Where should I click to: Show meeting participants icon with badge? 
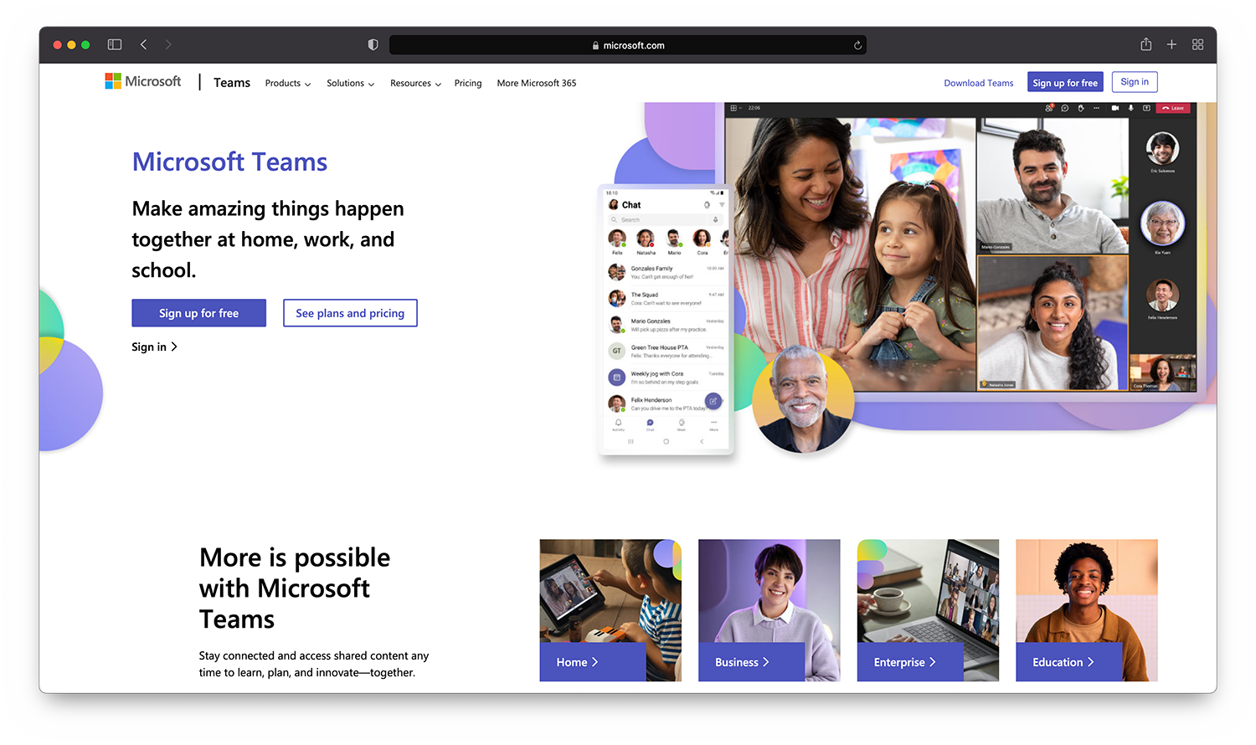pyautogui.click(x=1049, y=108)
